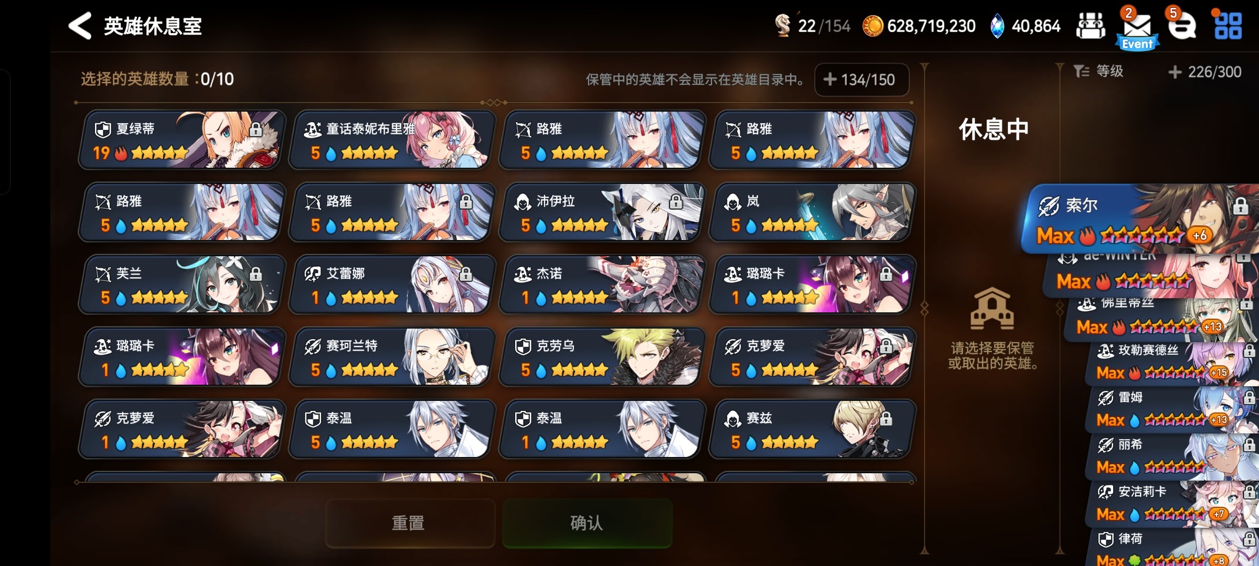Open the hero lobby icon in top bar
Screen dimensions: 1259x566
point(1091,26)
